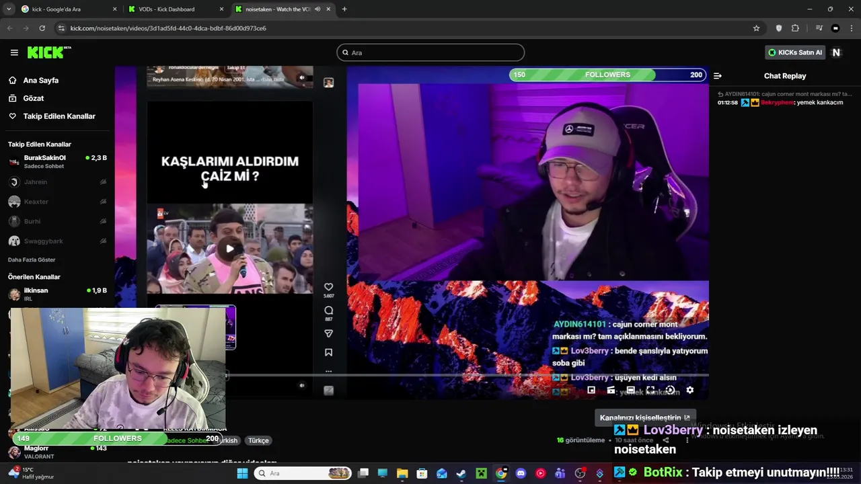Open Windows Start menu
The image size is (861, 484).
(242, 473)
